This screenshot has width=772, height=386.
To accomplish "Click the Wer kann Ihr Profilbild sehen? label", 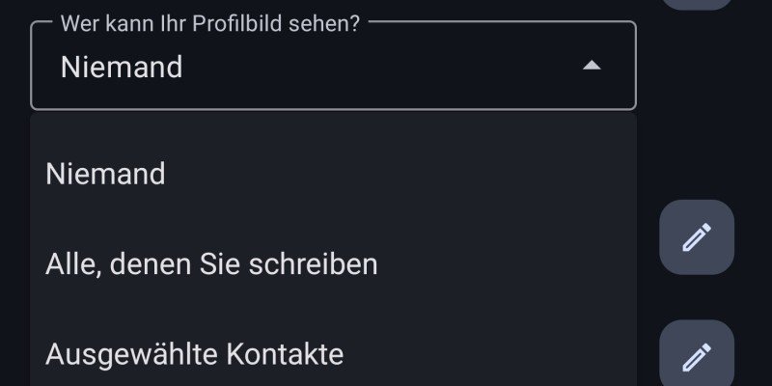I will [x=210, y=23].
